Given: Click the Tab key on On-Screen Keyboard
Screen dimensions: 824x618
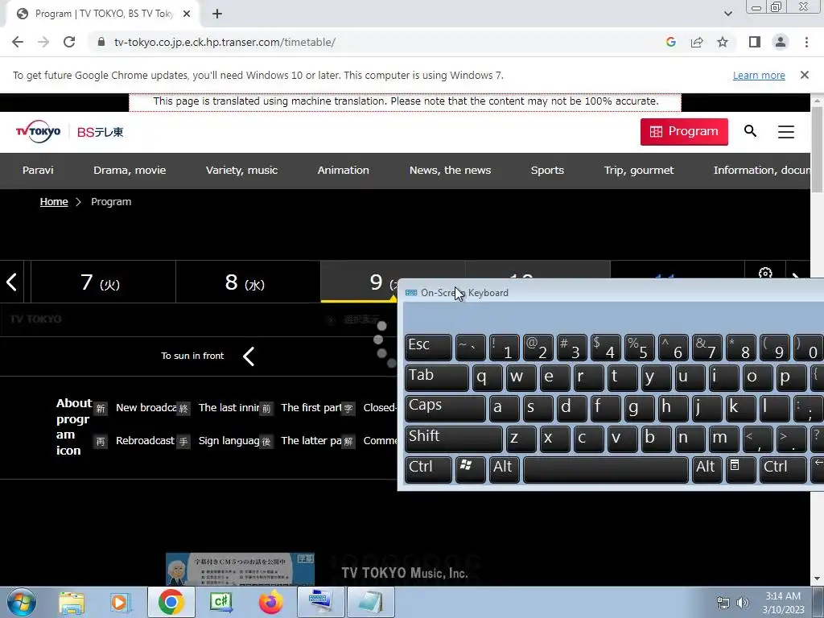Looking at the screenshot, I should click(437, 378).
